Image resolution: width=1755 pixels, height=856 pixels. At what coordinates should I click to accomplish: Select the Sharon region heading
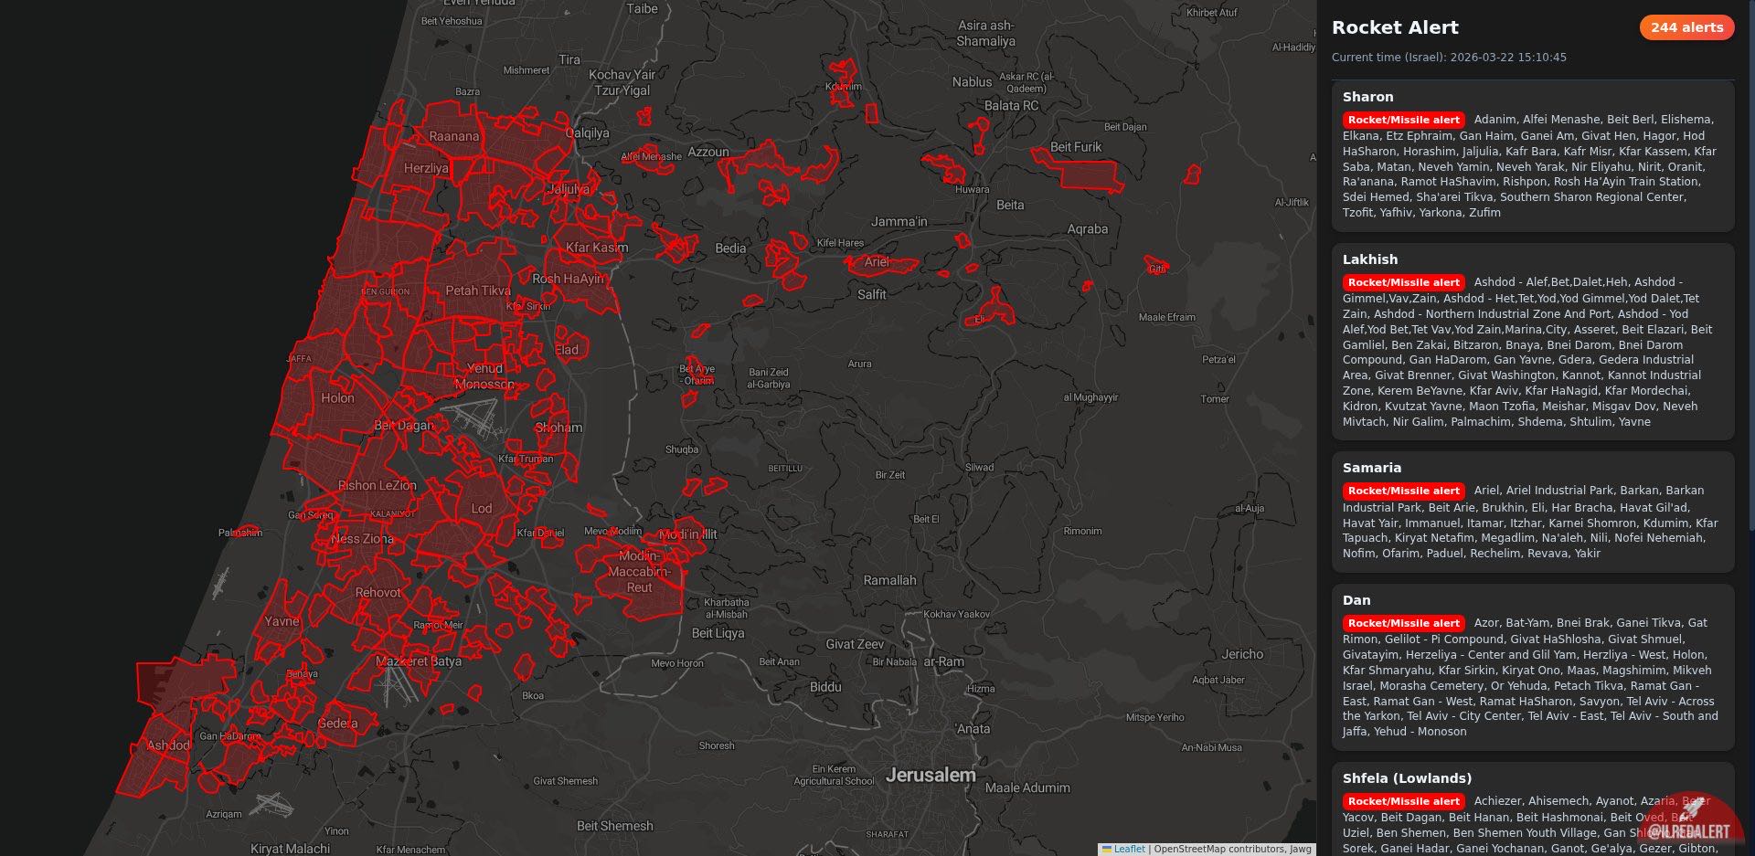(1367, 97)
